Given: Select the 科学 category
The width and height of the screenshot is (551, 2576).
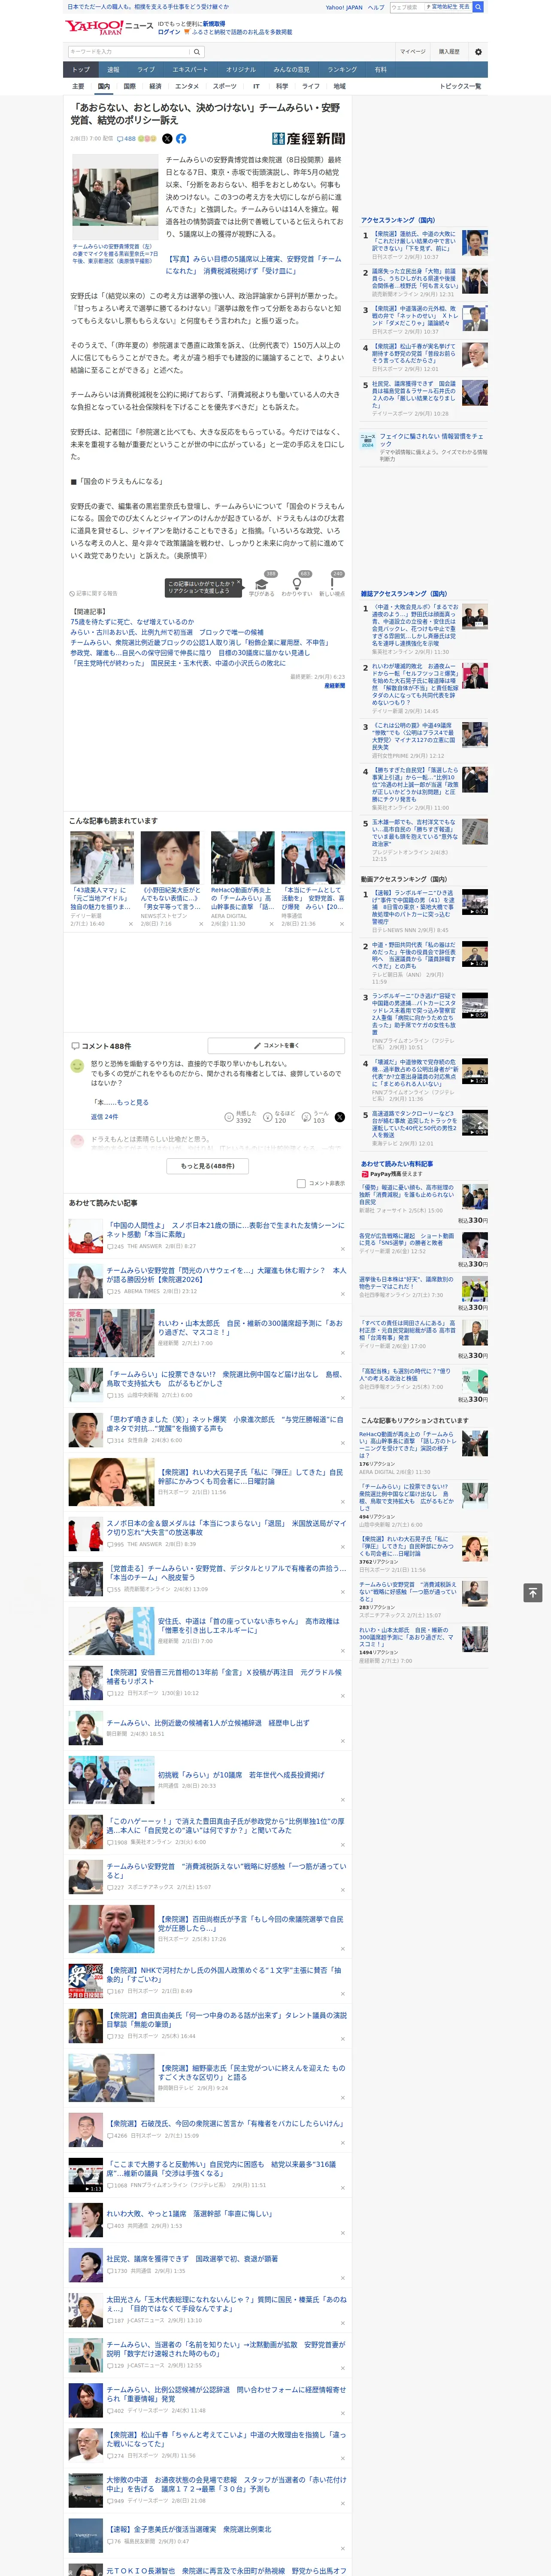Looking at the screenshot, I should tap(282, 86).
